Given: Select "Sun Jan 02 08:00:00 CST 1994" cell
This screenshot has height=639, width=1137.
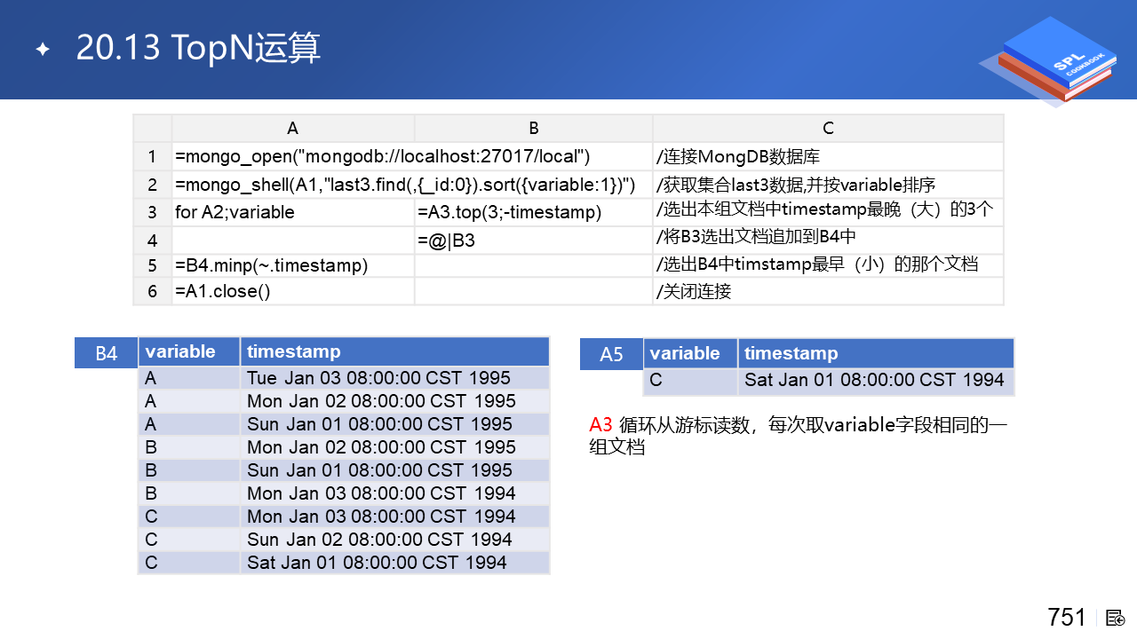Looking at the screenshot, I should [x=395, y=539].
